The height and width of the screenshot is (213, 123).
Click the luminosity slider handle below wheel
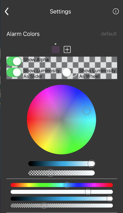pos(91,163)
